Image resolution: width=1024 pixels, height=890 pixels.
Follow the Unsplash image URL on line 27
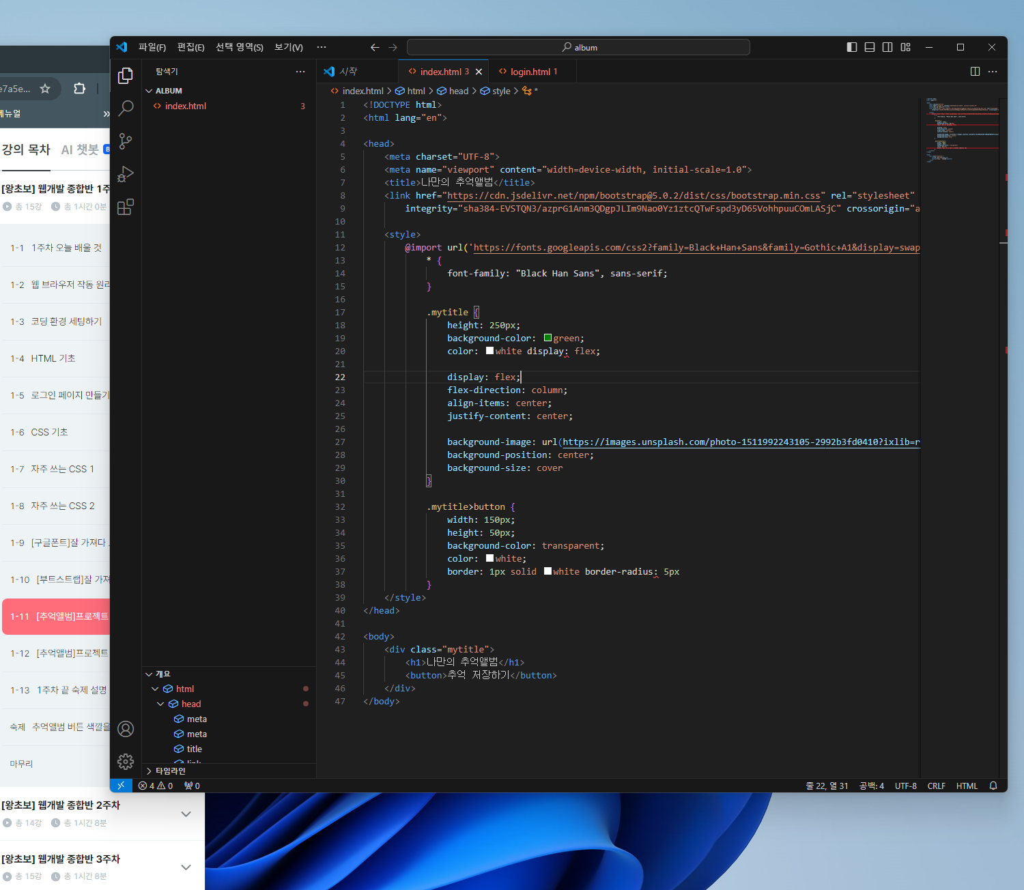741,442
